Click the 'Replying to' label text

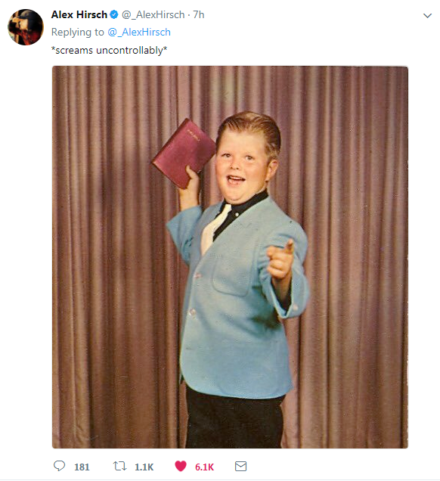coord(78,33)
